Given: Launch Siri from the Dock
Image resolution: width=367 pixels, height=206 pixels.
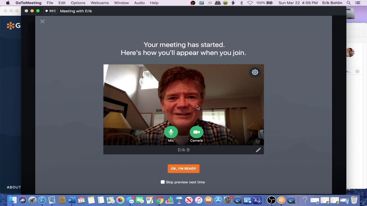Looking at the screenshot, I should point(23,200).
